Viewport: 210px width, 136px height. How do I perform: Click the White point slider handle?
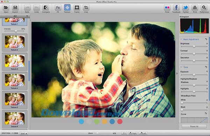[182, 103]
